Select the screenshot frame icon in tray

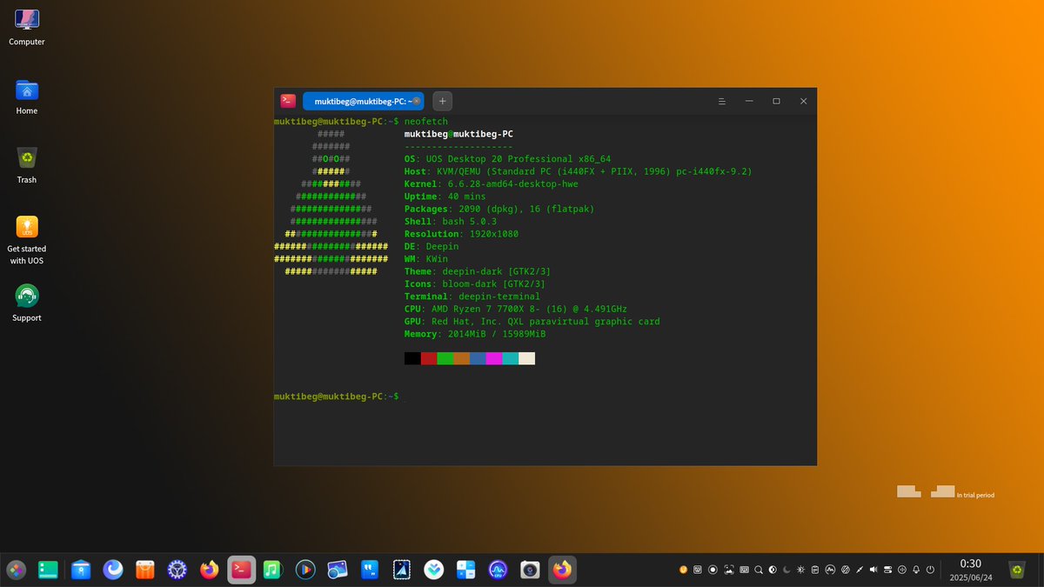pos(729,570)
